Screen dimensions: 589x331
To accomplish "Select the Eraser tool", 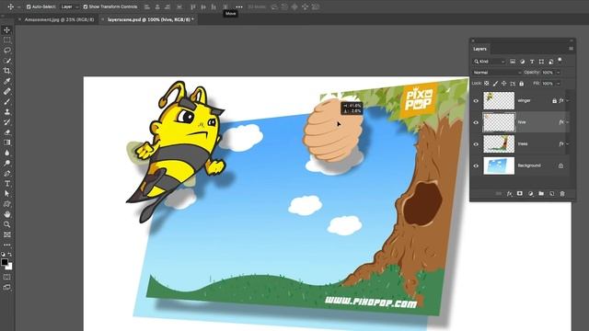I will coord(6,132).
